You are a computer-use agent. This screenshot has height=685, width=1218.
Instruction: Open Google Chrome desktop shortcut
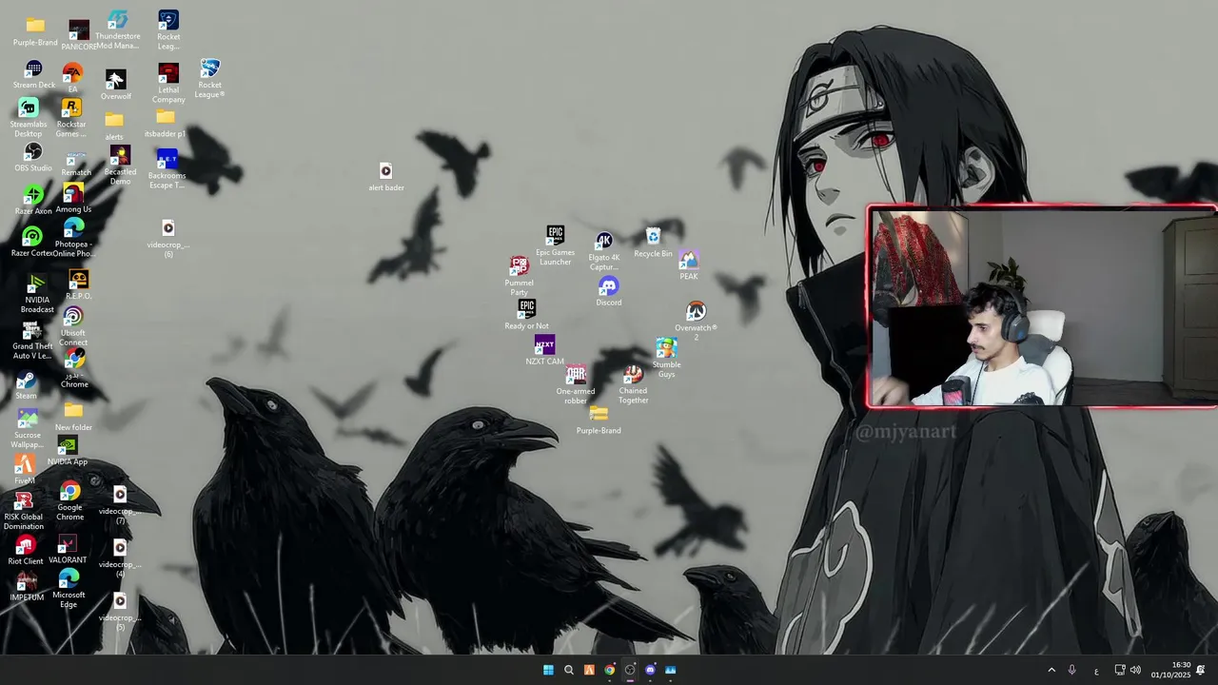click(69, 501)
